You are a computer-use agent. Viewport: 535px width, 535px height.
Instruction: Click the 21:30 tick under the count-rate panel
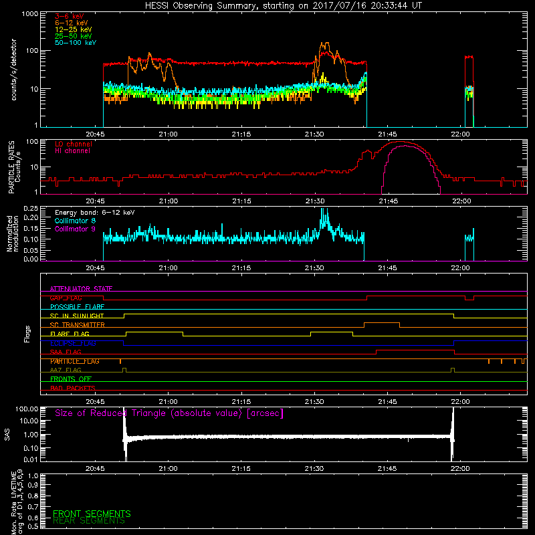(x=314, y=134)
